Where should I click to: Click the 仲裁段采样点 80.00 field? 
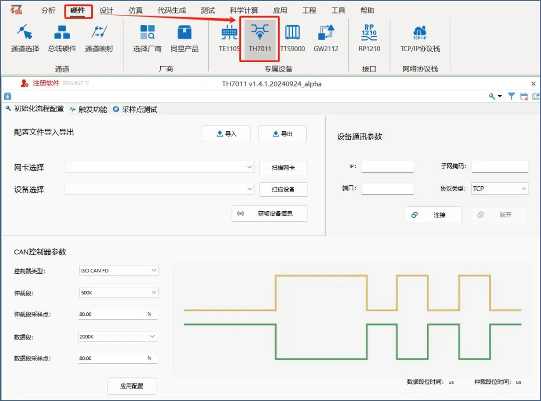(118, 314)
